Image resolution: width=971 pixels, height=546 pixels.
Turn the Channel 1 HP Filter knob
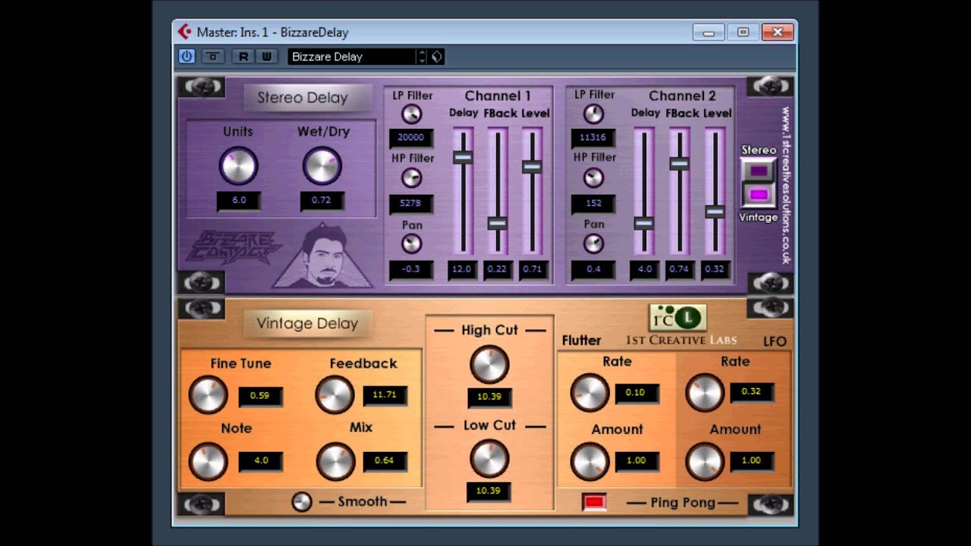click(x=411, y=178)
